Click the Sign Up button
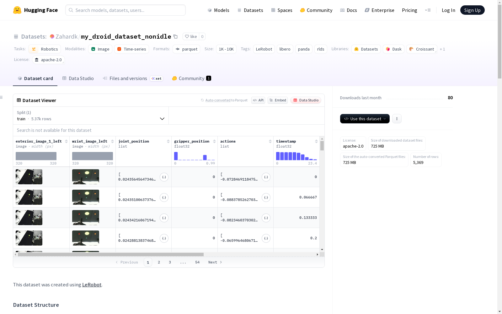The image size is (502, 314). 472,10
